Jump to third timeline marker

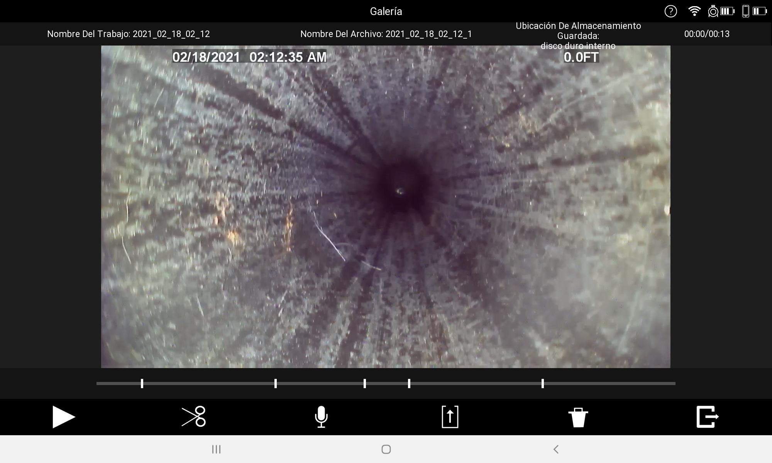(365, 384)
